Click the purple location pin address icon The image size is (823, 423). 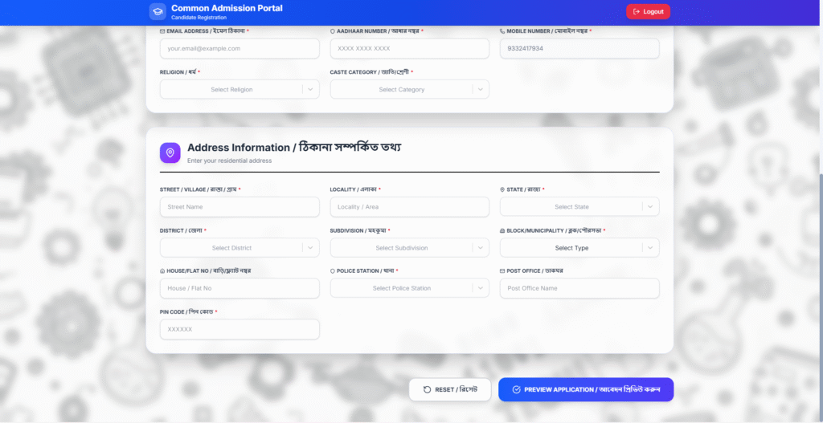[x=170, y=153]
